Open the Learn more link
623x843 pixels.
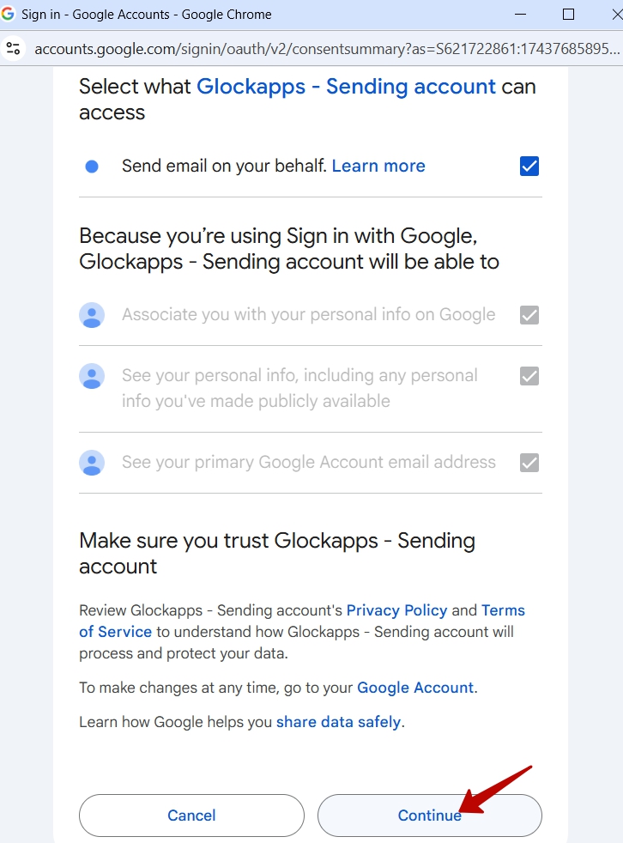click(378, 167)
